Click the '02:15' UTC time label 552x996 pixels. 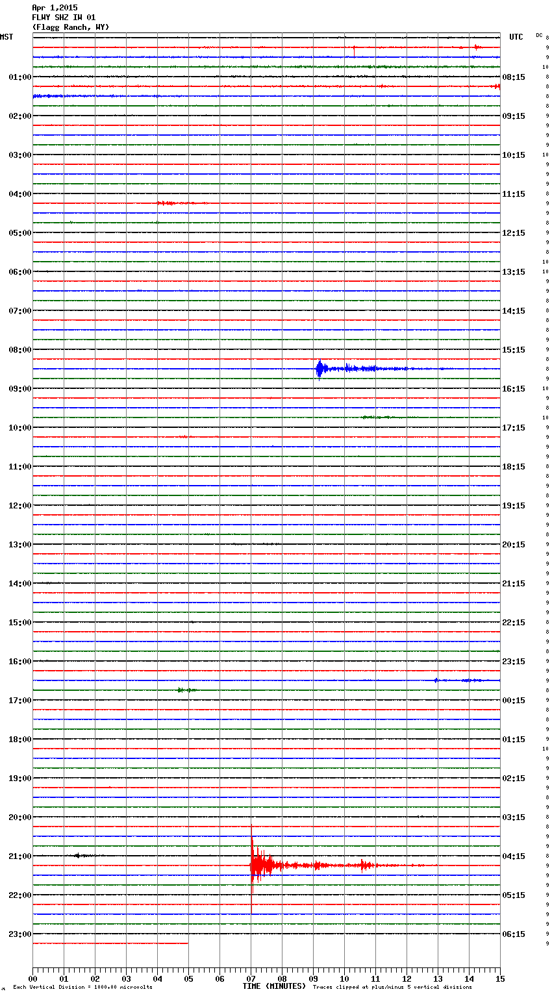[514, 778]
